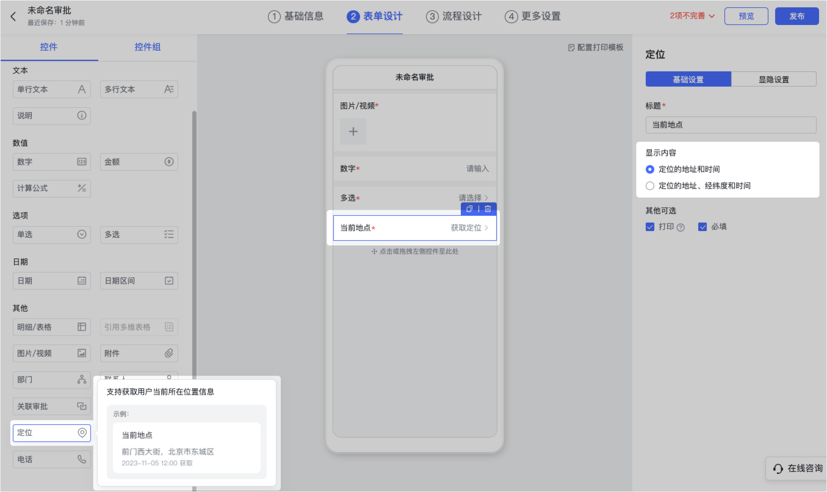This screenshot has width=827, height=492.
Task: Delete the selected 当前地点 field
Action: coord(488,209)
